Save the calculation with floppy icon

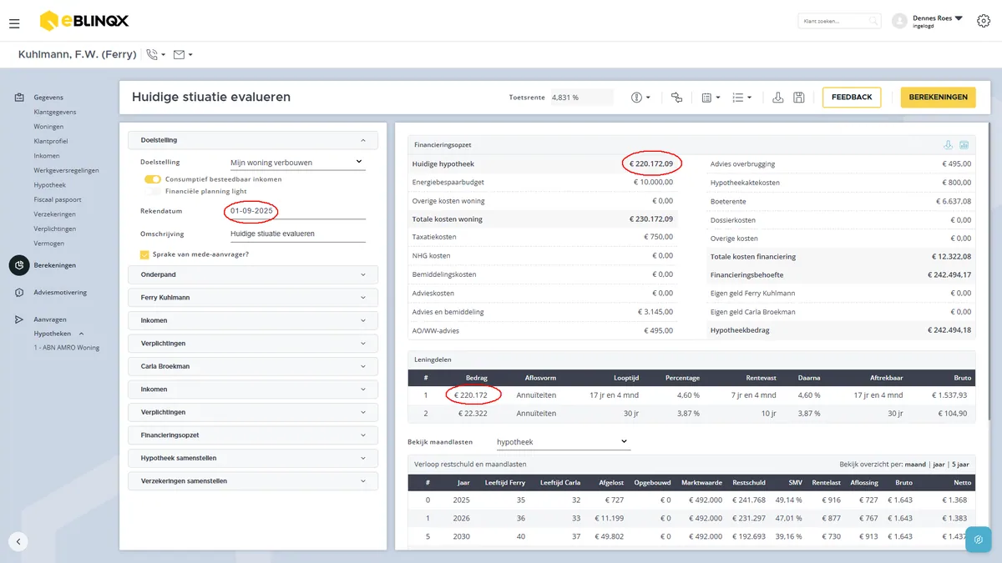799,98
